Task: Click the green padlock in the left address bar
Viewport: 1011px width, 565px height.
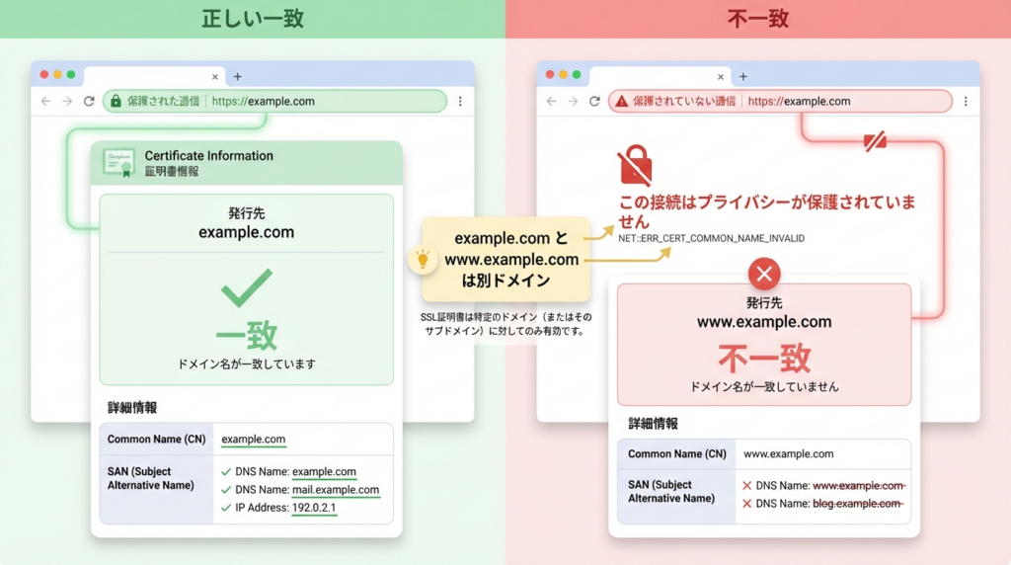Action: pos(116,101)
